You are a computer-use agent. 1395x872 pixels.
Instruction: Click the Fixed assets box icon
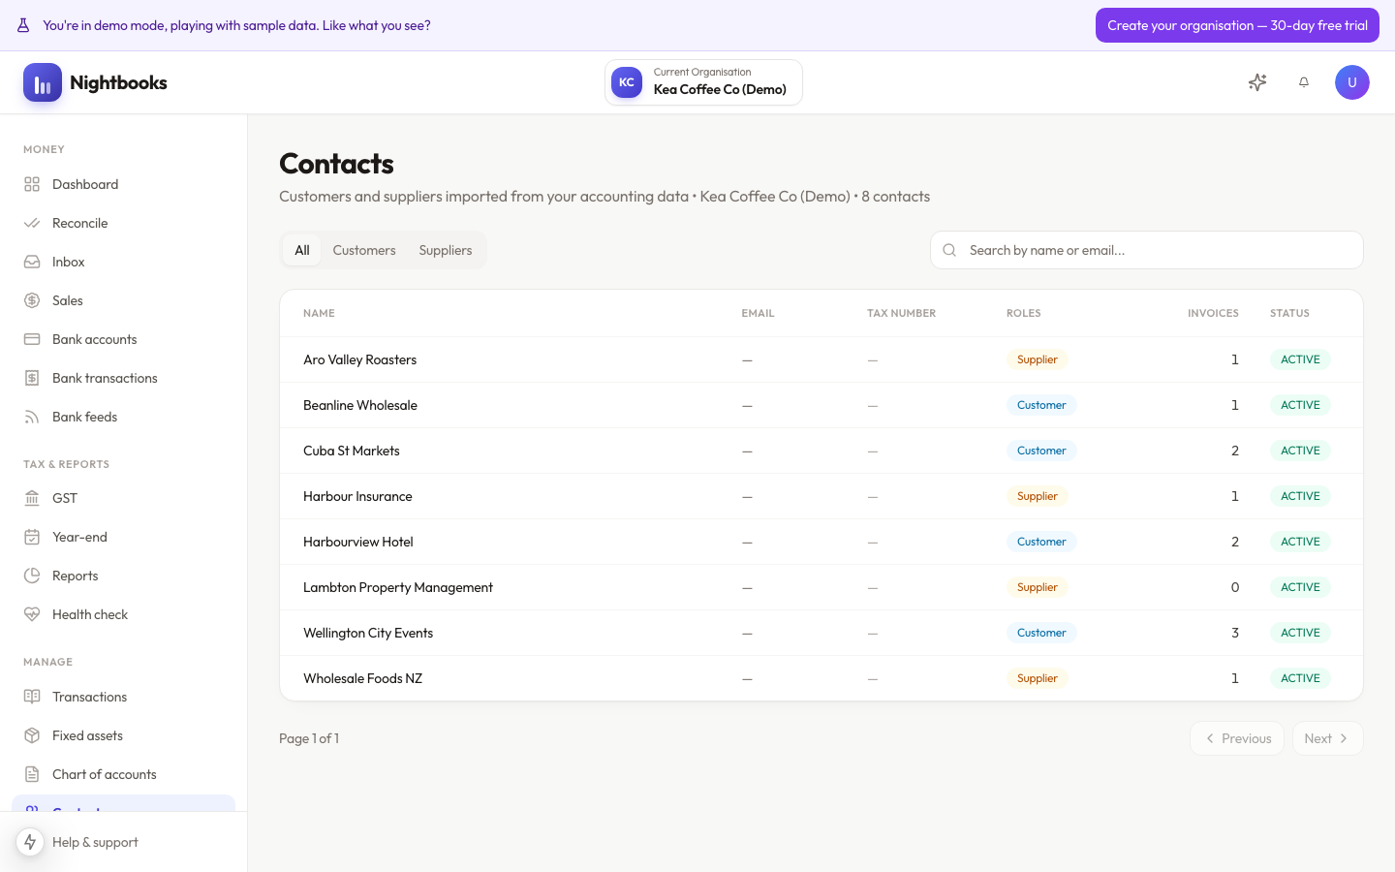[x=32, y=735]
